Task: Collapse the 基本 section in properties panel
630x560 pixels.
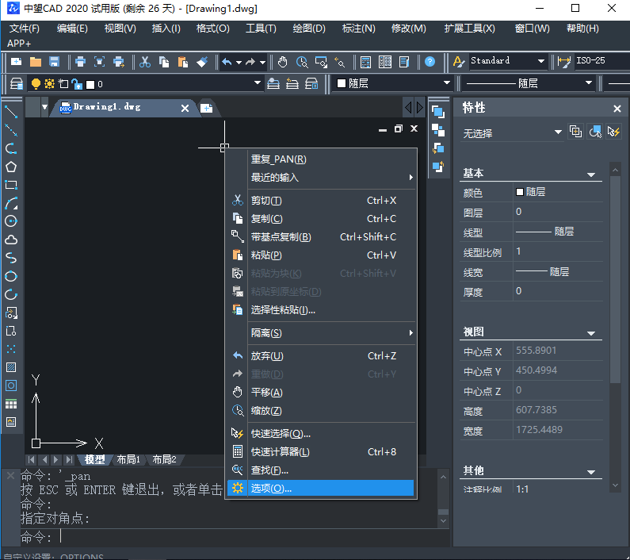Action: pos(590,174)
